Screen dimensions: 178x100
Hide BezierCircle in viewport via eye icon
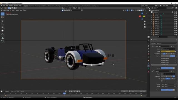(x=174, y=14)
